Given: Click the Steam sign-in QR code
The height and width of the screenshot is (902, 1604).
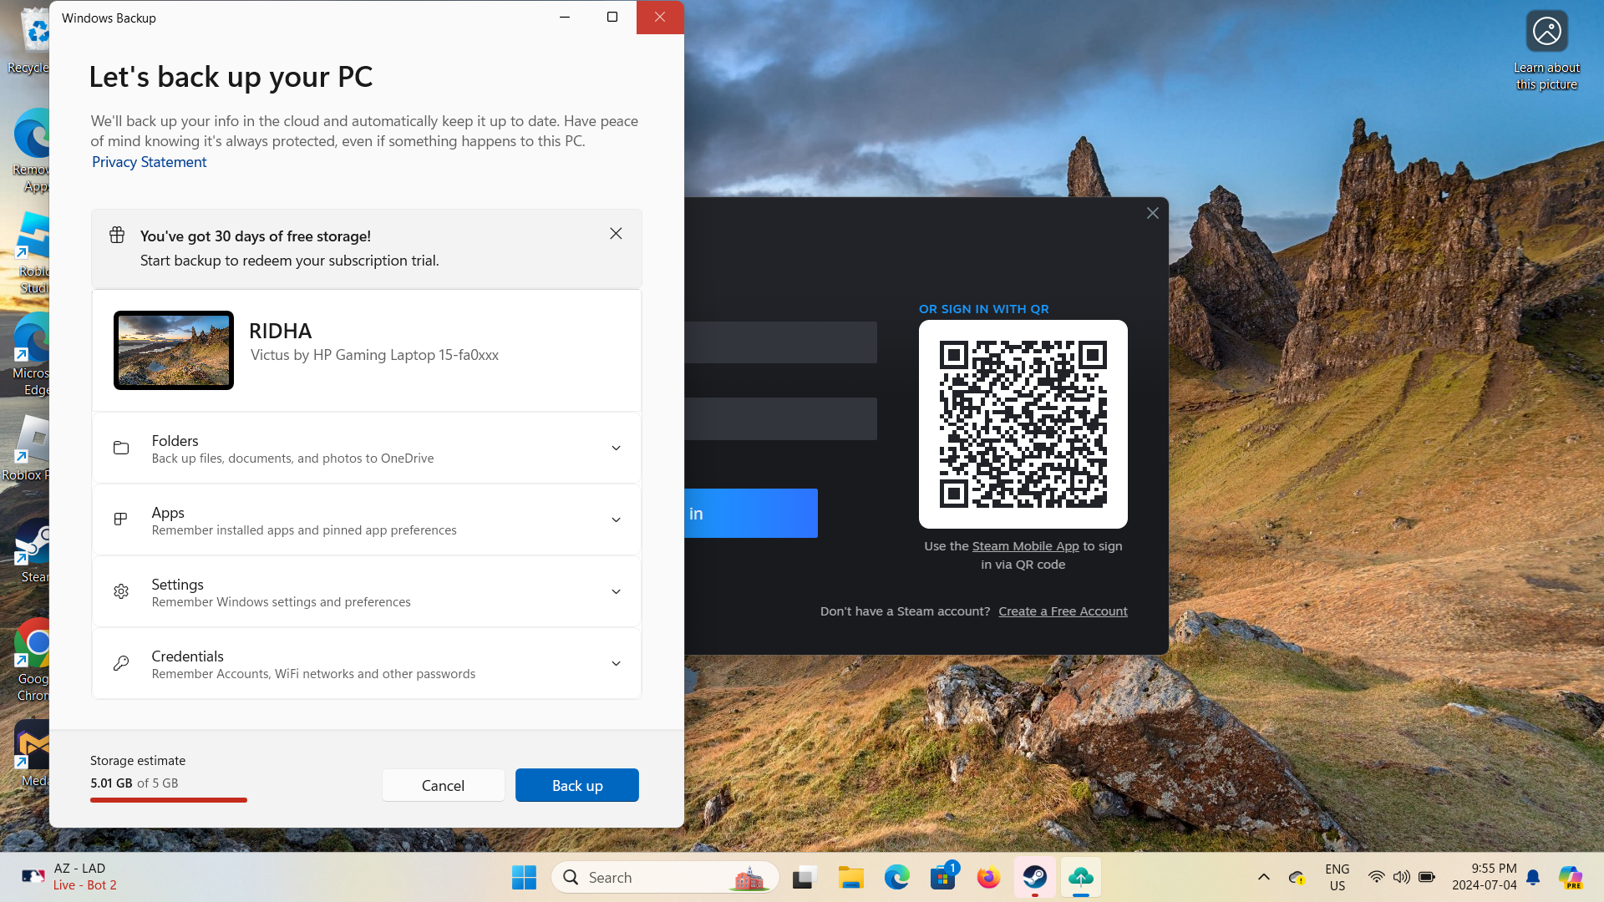Looking at the screenshot, I should coord(1023,424).
